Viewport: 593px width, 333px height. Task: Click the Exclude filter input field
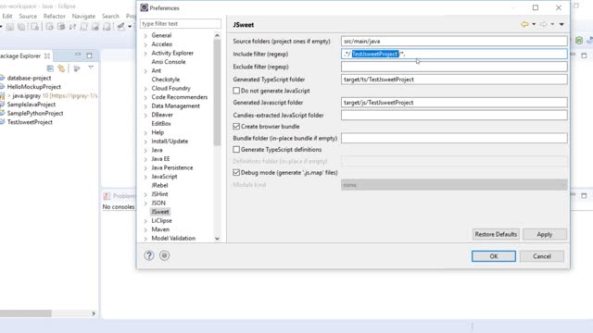pos(454,67)
